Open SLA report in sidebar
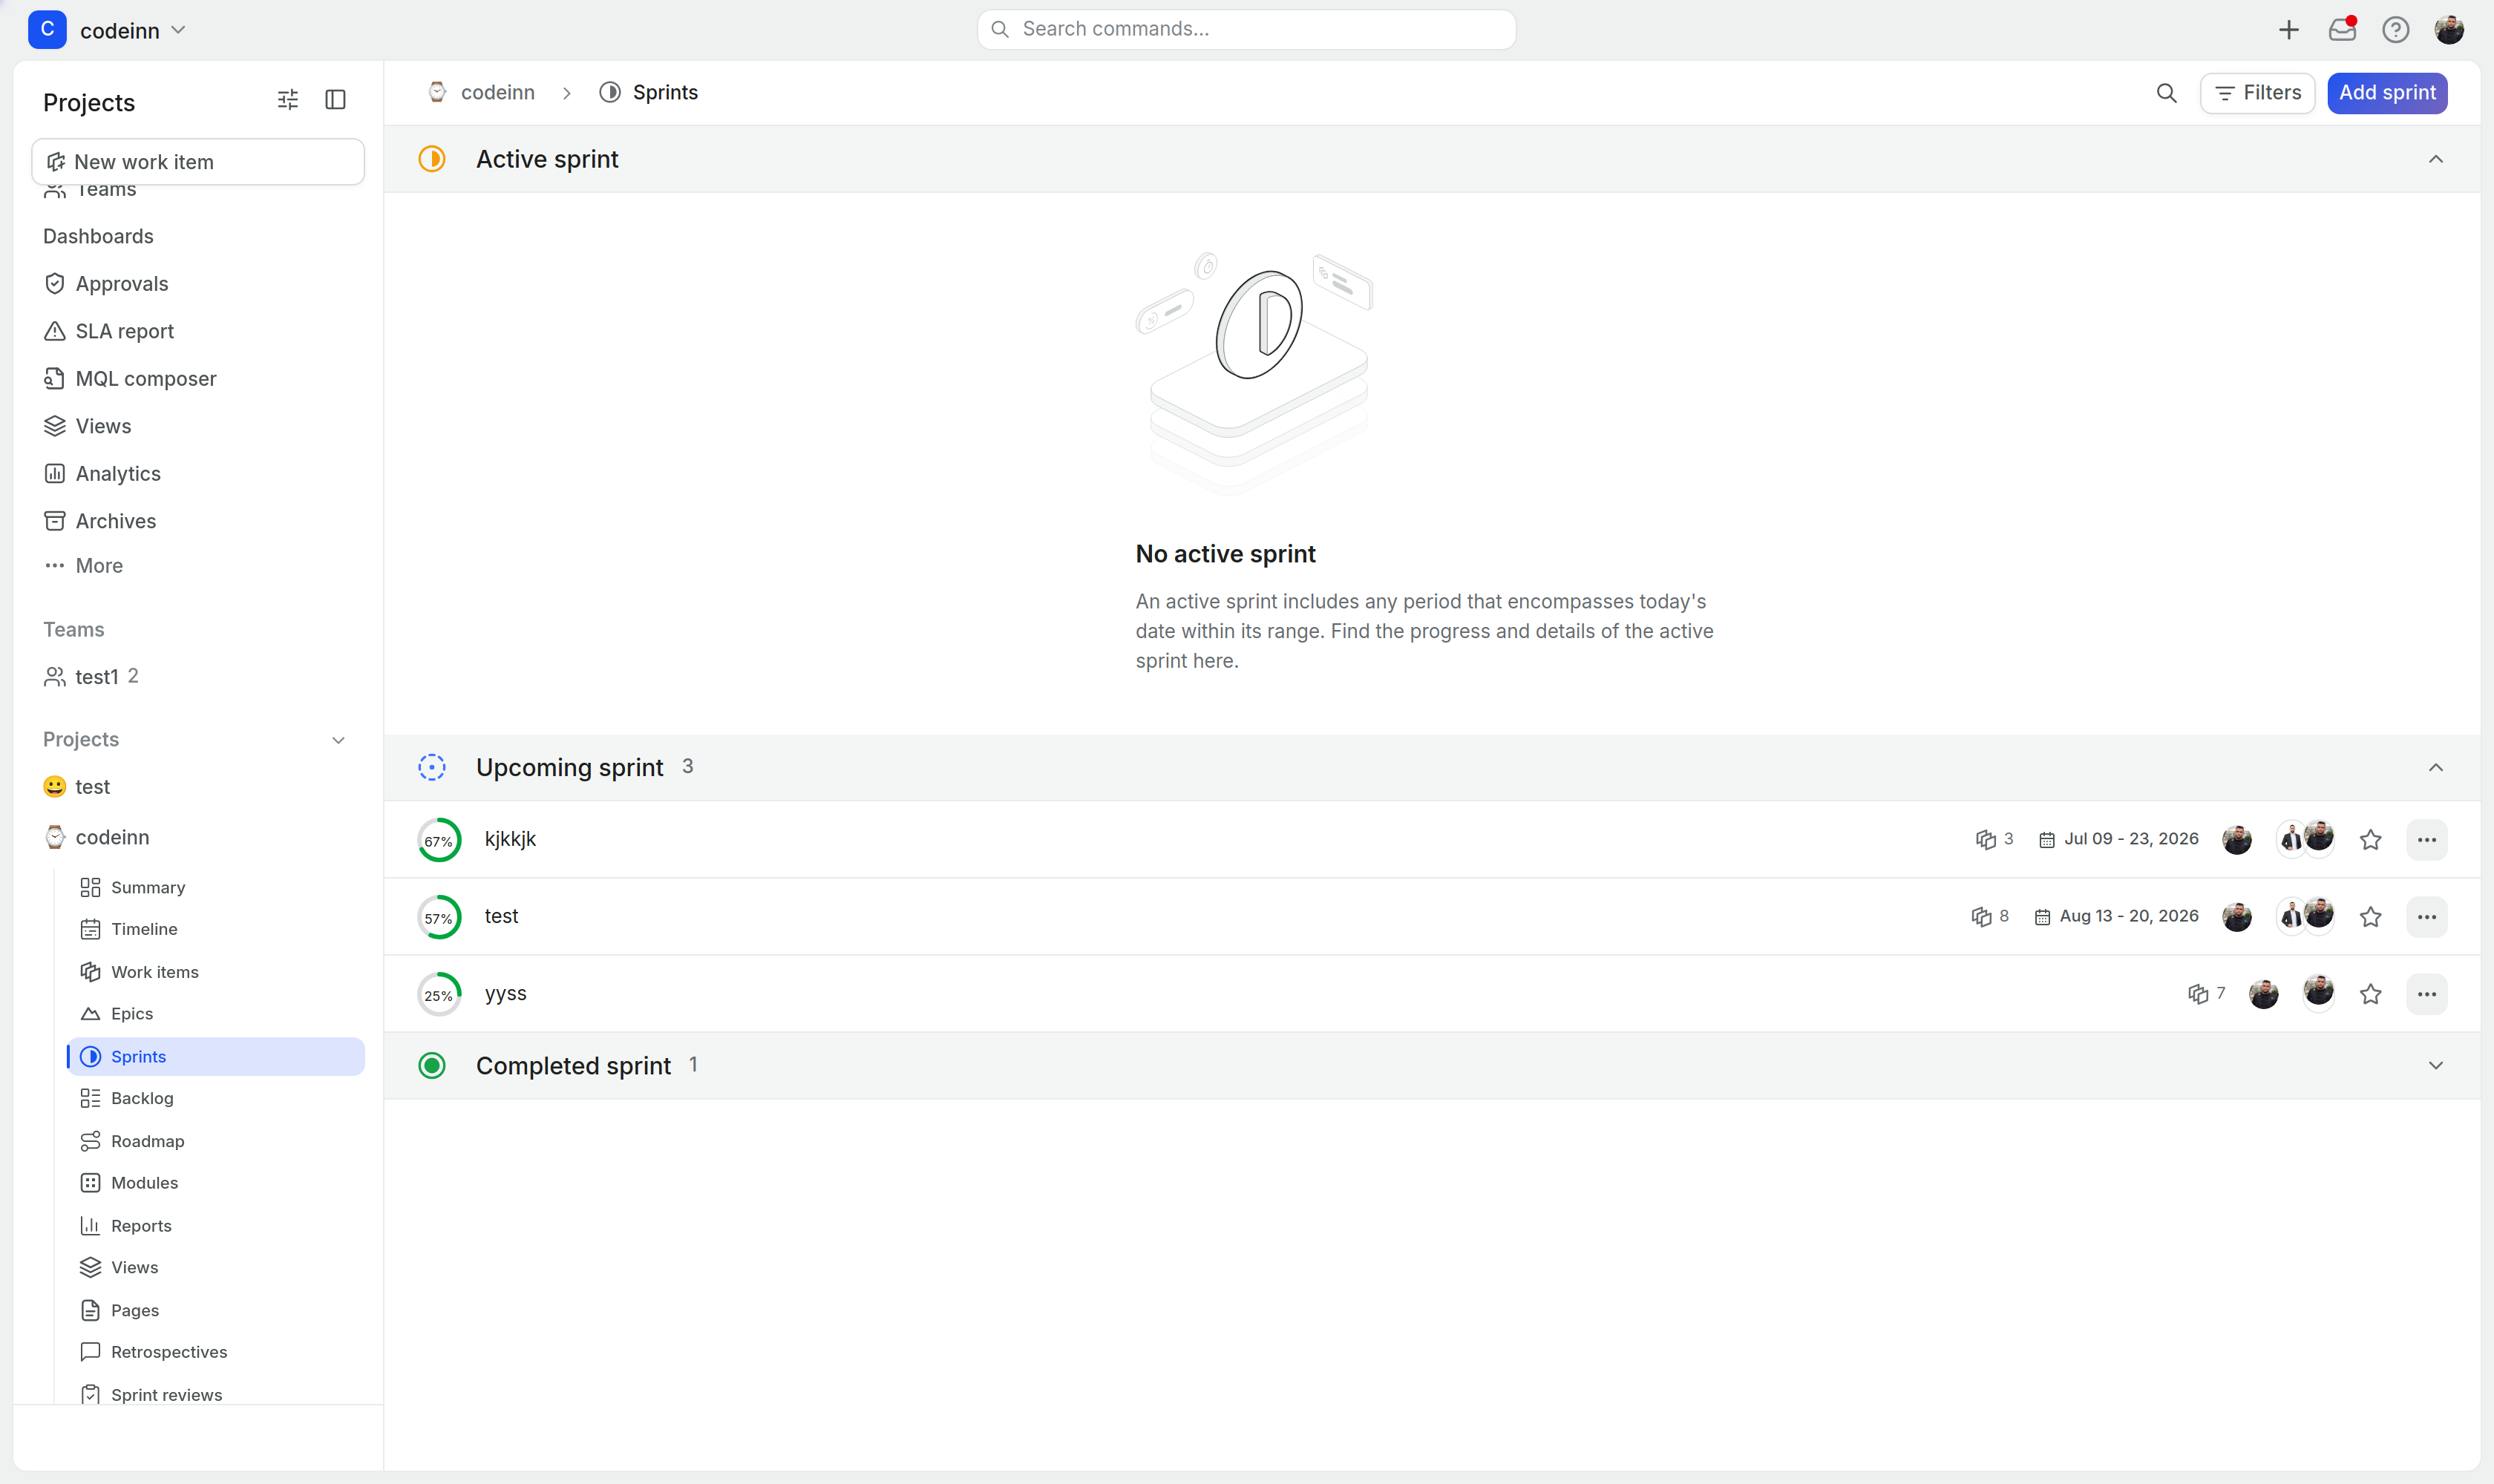Image resolution: width=2494 pixels, height=1484 pixels. 108,331
